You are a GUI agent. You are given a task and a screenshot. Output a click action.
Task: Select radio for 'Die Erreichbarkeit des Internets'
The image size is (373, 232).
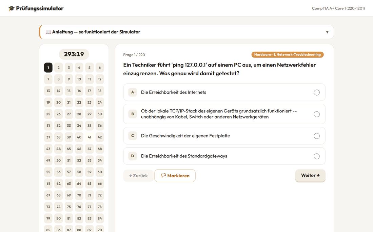[x=317, y=93]
